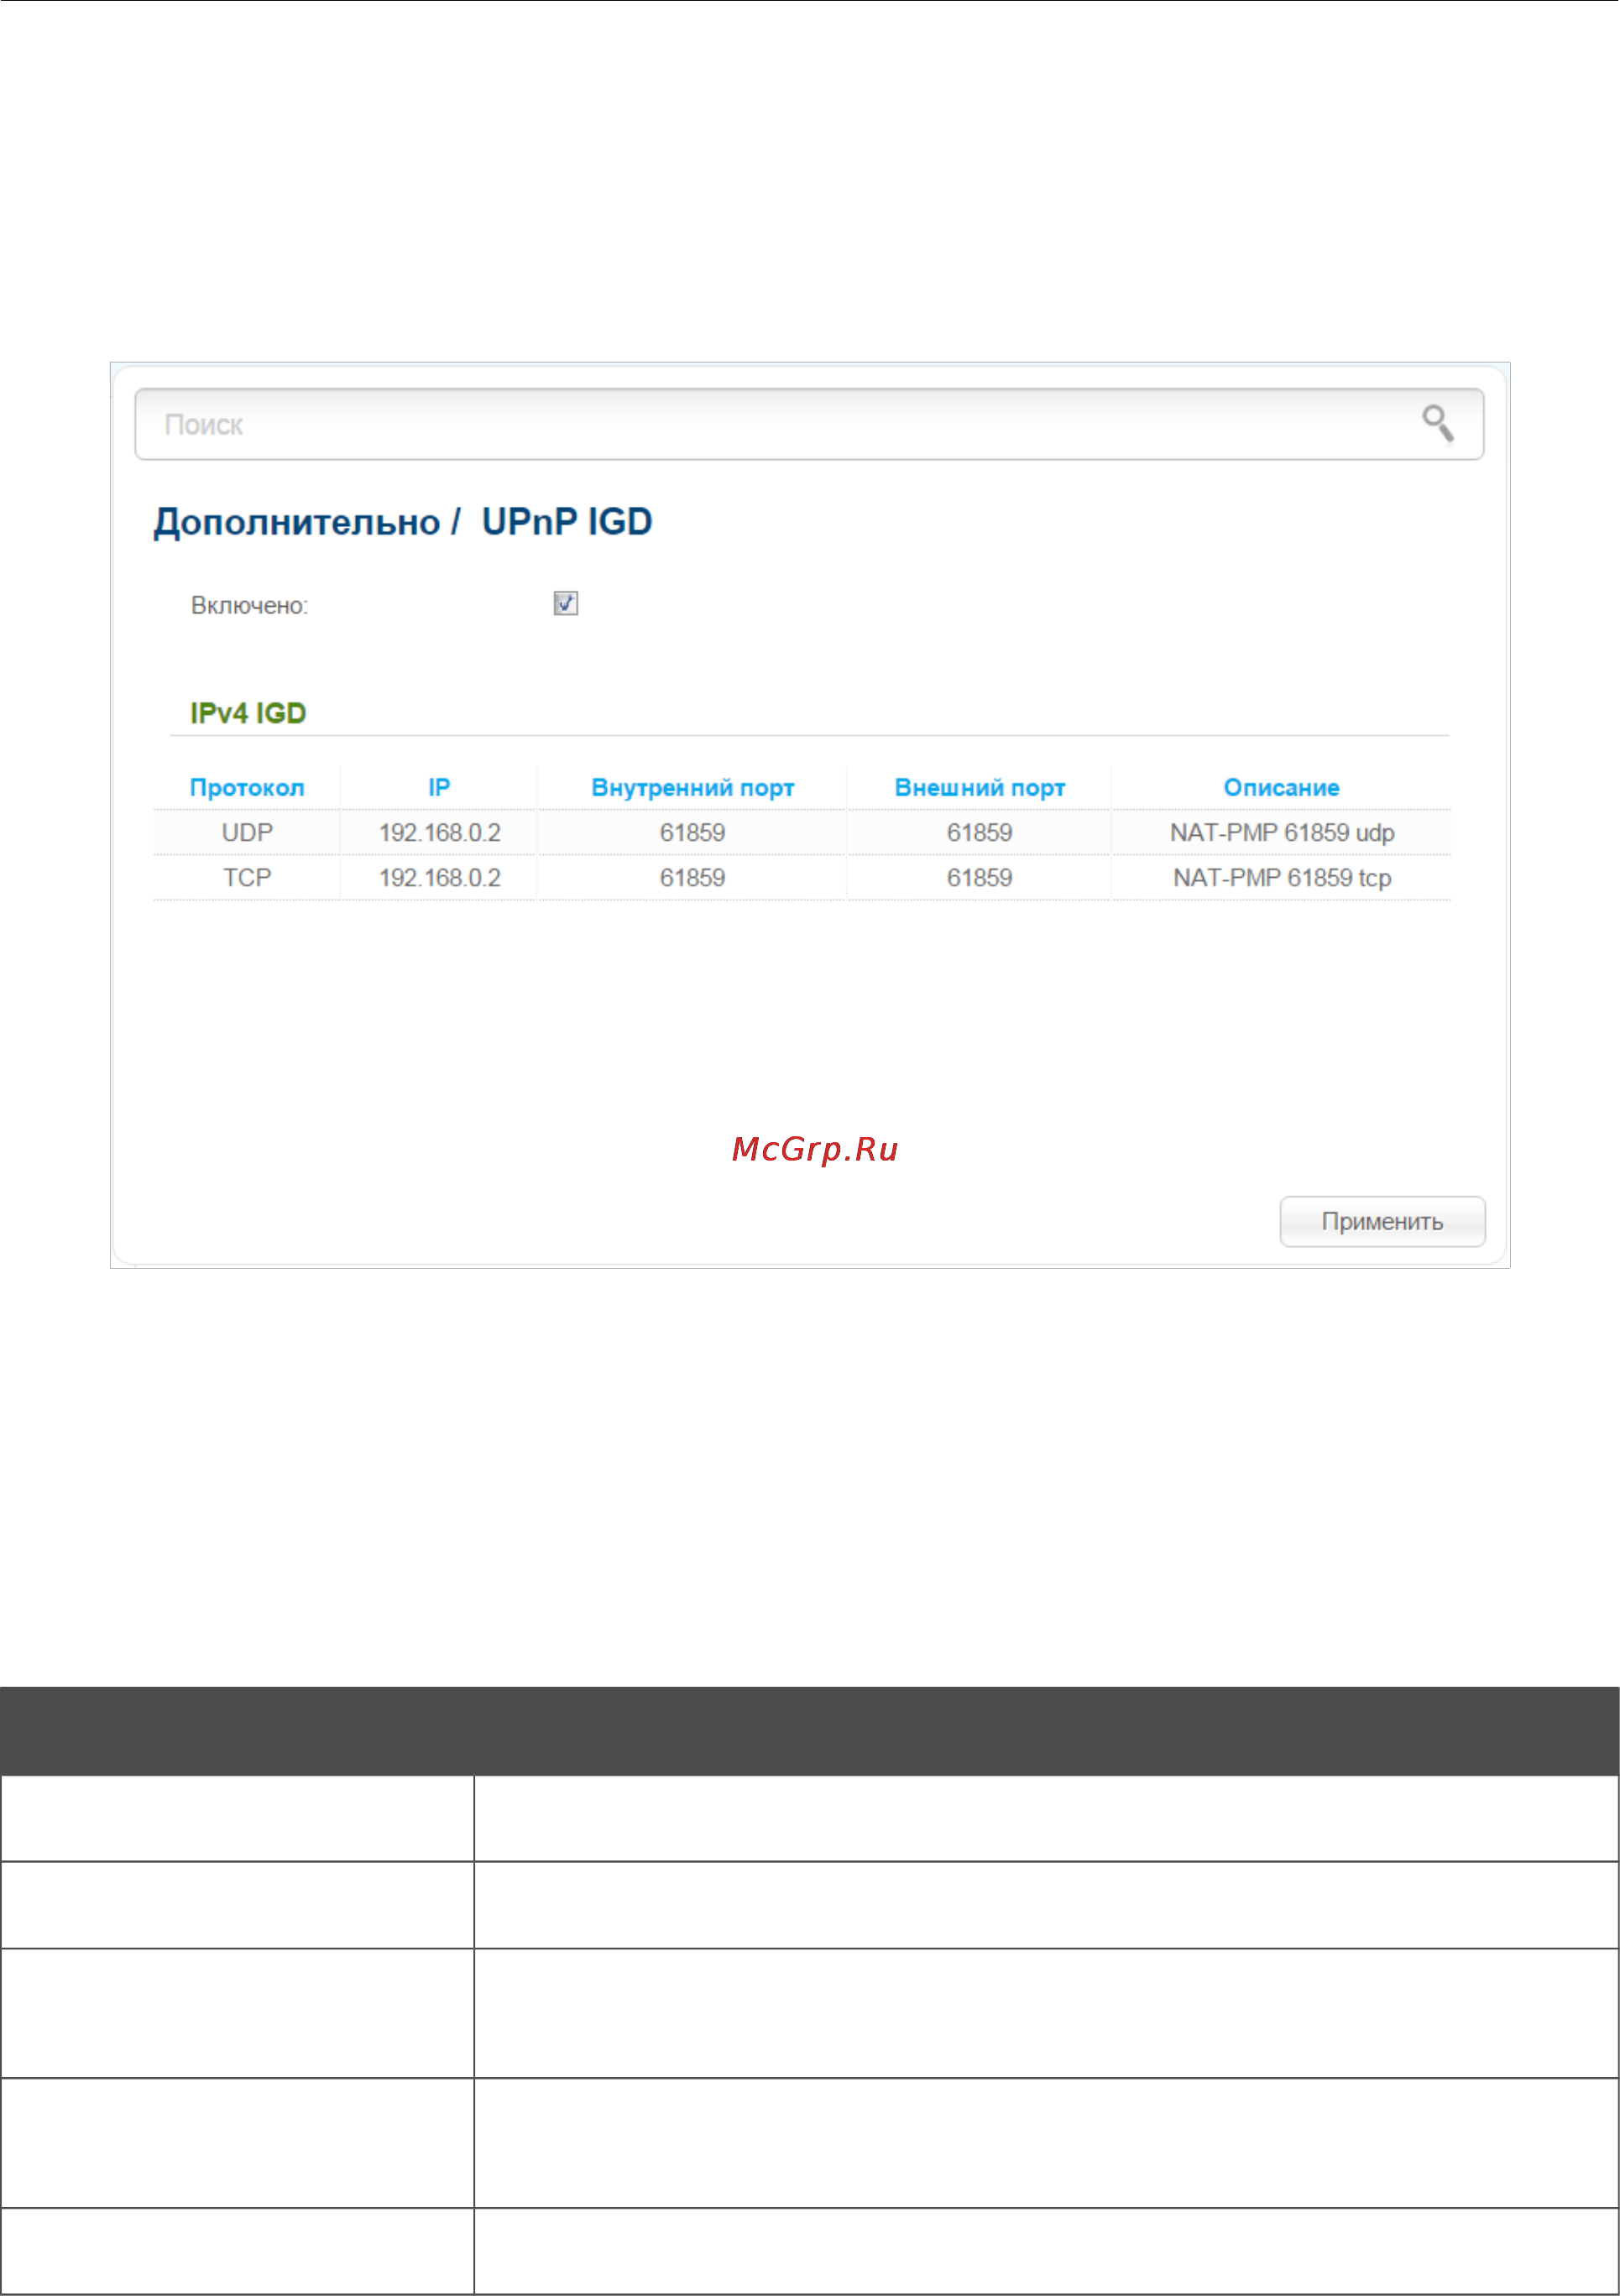The height and width of the screenshot is (2296, 1620).
Task: Click internal port 61859 in UDP row
Action: (x=692, y=832)
